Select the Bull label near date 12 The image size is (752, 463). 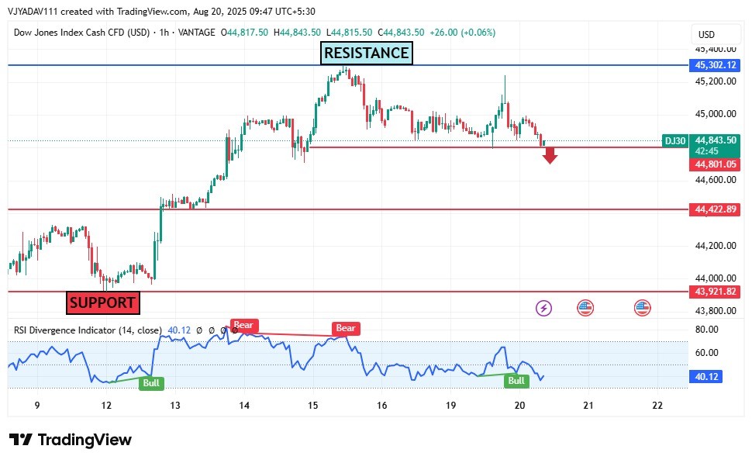pos(151,382)
